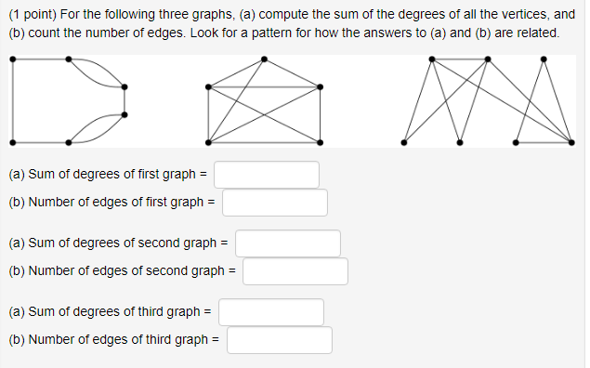Click the top-left corner vertex of first graph
590x368 pixels.
click(x=13, y=59)
